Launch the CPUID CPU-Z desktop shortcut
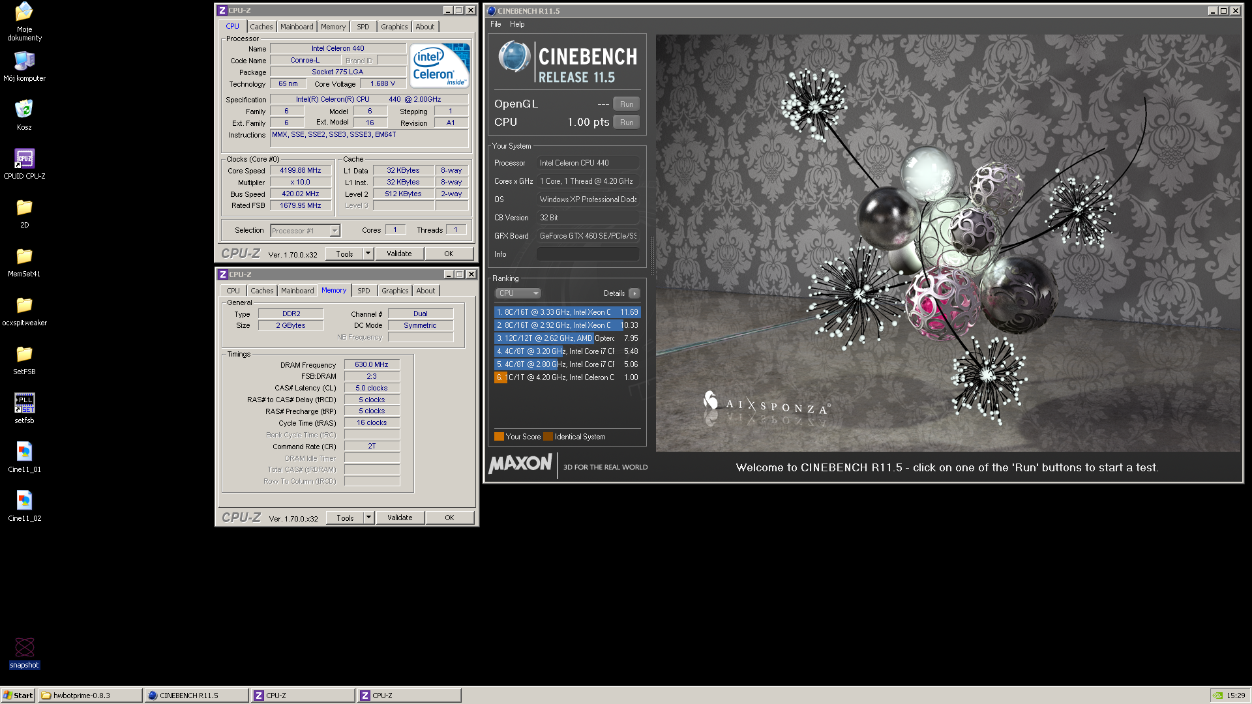Screen dimensions: 1252x704 point(24,164)
